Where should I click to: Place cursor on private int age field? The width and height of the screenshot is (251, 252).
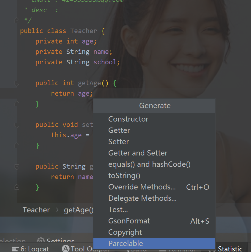pos(66,41)
